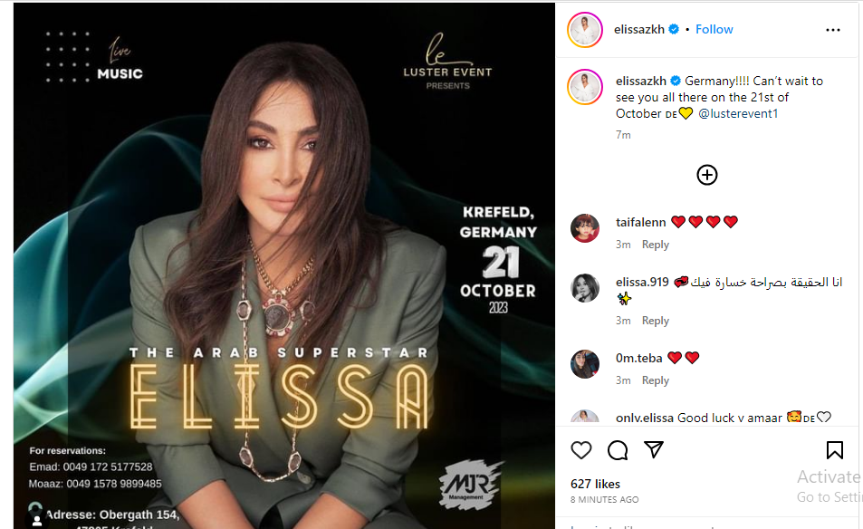
Task: Save post using the bookmark icon
Action: point(834,449)
